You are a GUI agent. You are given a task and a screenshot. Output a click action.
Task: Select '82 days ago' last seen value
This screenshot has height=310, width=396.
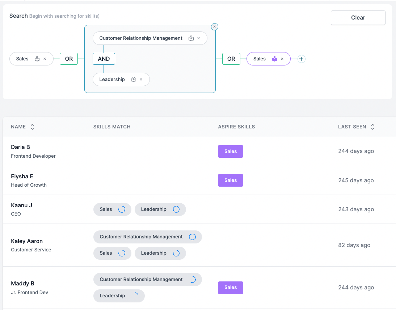[x=354, y=245]
